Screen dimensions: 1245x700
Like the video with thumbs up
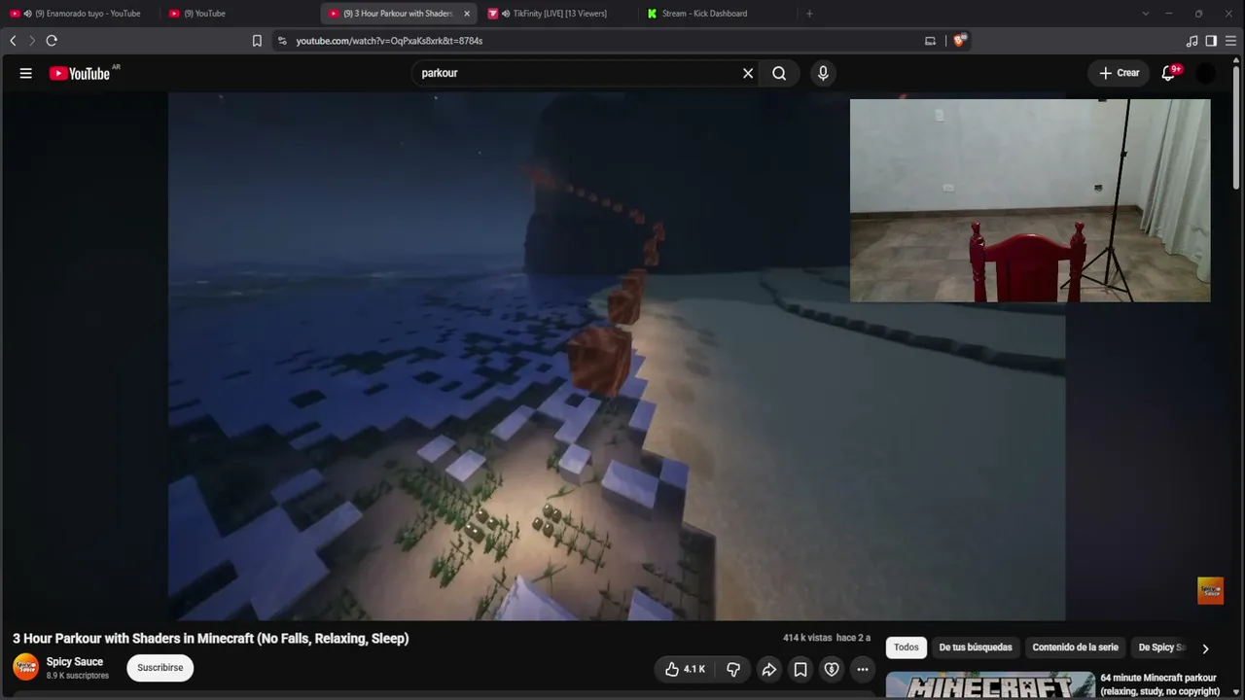685,669
